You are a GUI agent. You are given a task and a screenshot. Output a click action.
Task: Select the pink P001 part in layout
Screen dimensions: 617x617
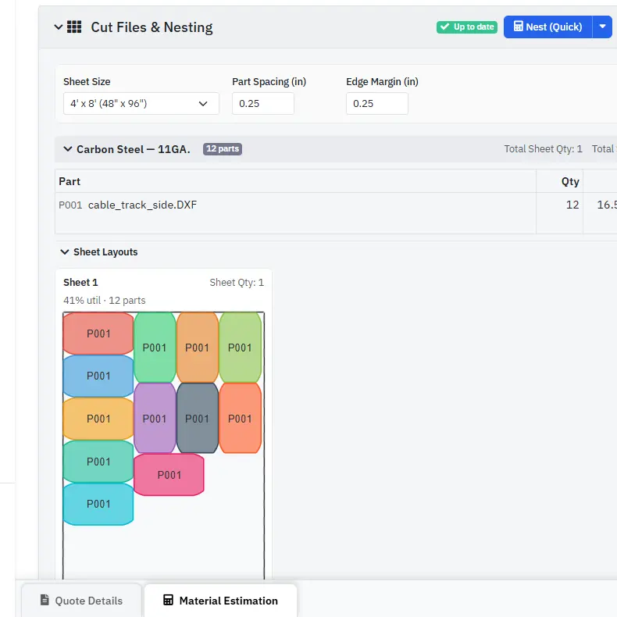coord(169,475)
